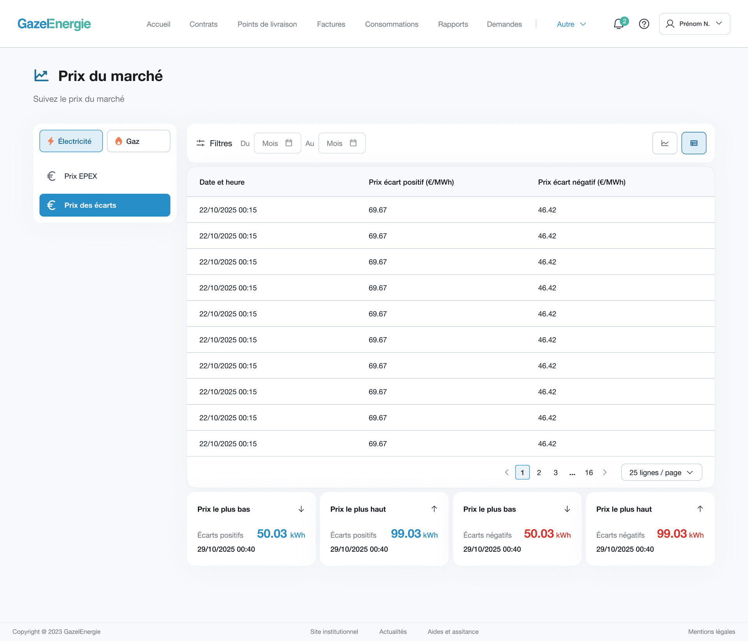Switch to chart view icon
Viewport: 748px width, 641px height.
click(665, 143)
